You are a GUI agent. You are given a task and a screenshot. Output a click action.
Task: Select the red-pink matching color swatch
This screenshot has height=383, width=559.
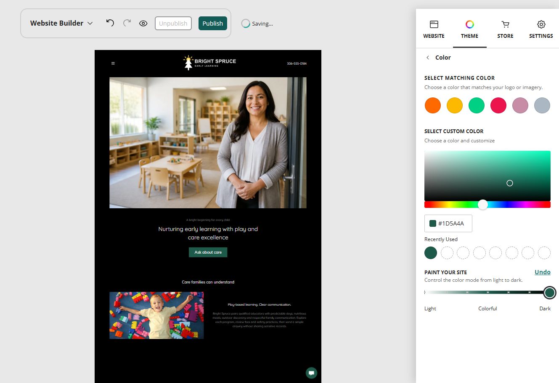point(498,105)
